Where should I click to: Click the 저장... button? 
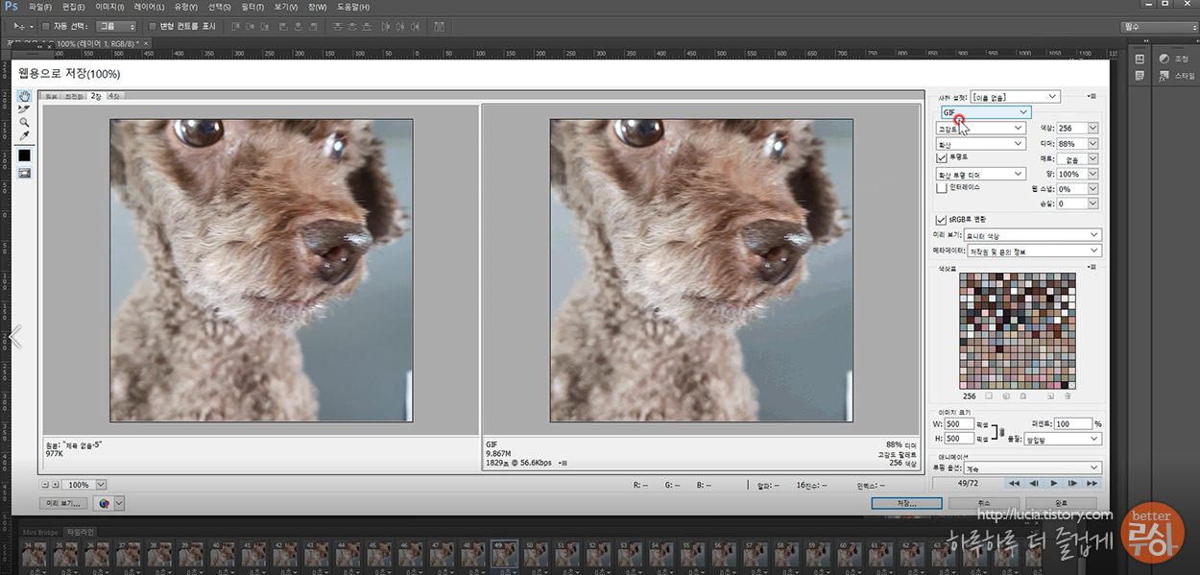tap(906, 502)
